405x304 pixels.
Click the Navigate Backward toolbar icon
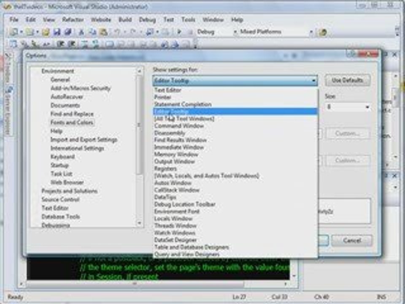(149, 32)
